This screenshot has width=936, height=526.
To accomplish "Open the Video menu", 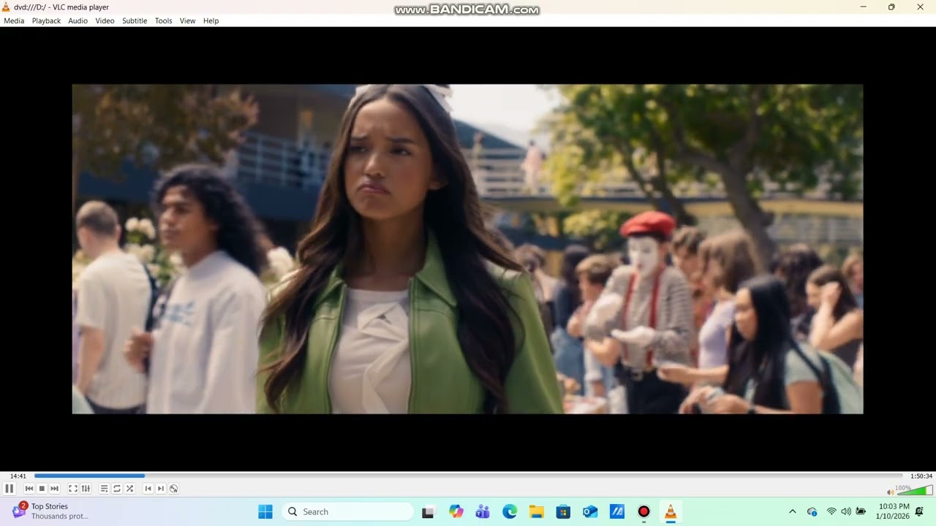I will (105, 20).
